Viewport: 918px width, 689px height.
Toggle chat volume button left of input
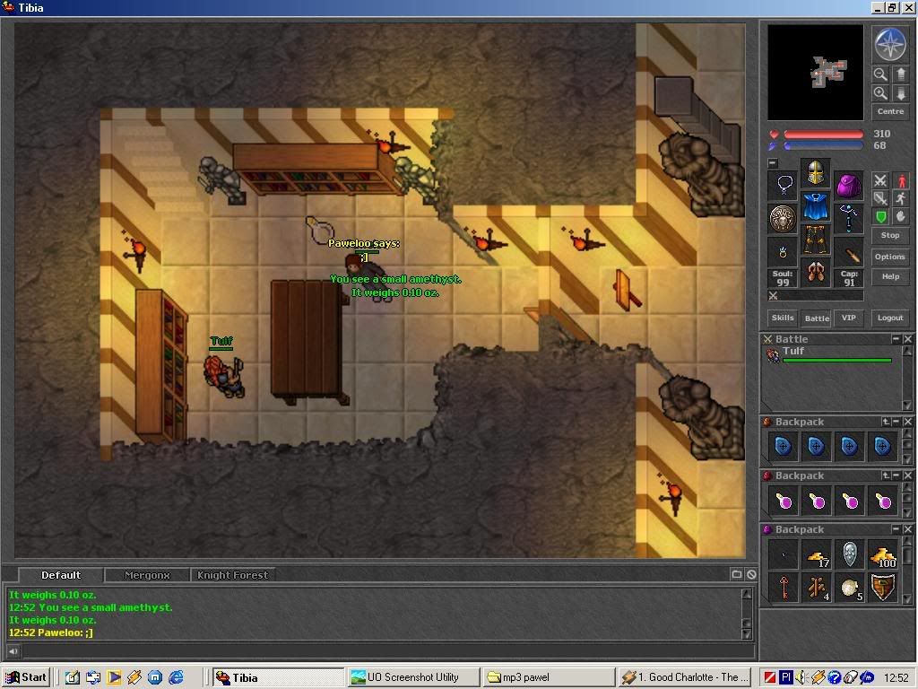(x=13, y=651)
